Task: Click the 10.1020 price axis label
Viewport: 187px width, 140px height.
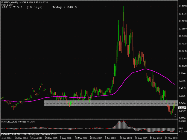Action: [x=183, y=66]
